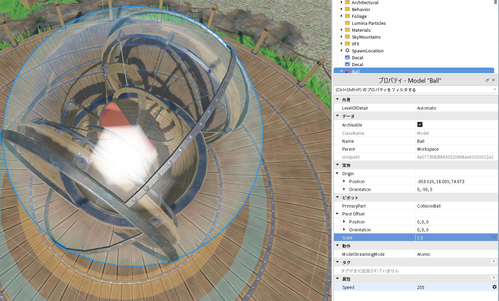This screenshot has height=301, width=499.
Task: Click the Parent value Workspace
Action: tap(428, 149)
